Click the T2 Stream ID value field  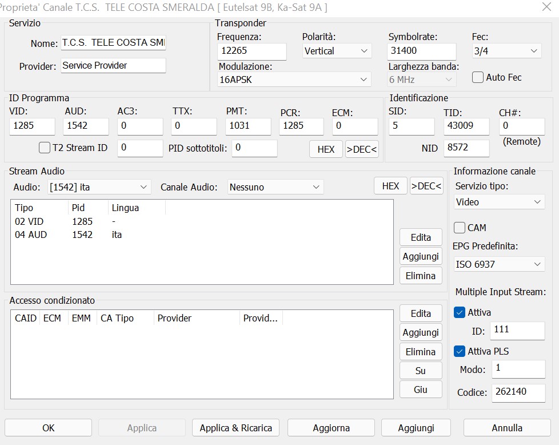tap(140, 148)
